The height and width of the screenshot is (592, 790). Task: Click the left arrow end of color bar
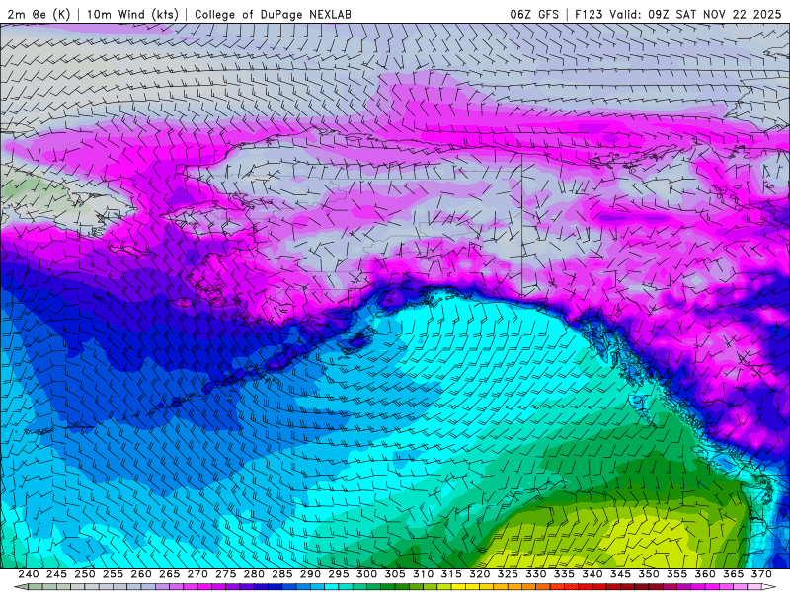[x=20, y=587]
